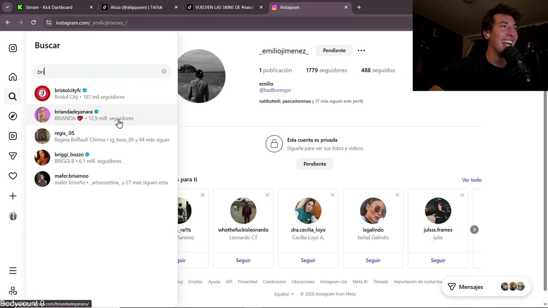
Task: Open the More hamburger menu icon
Action: 13,271
